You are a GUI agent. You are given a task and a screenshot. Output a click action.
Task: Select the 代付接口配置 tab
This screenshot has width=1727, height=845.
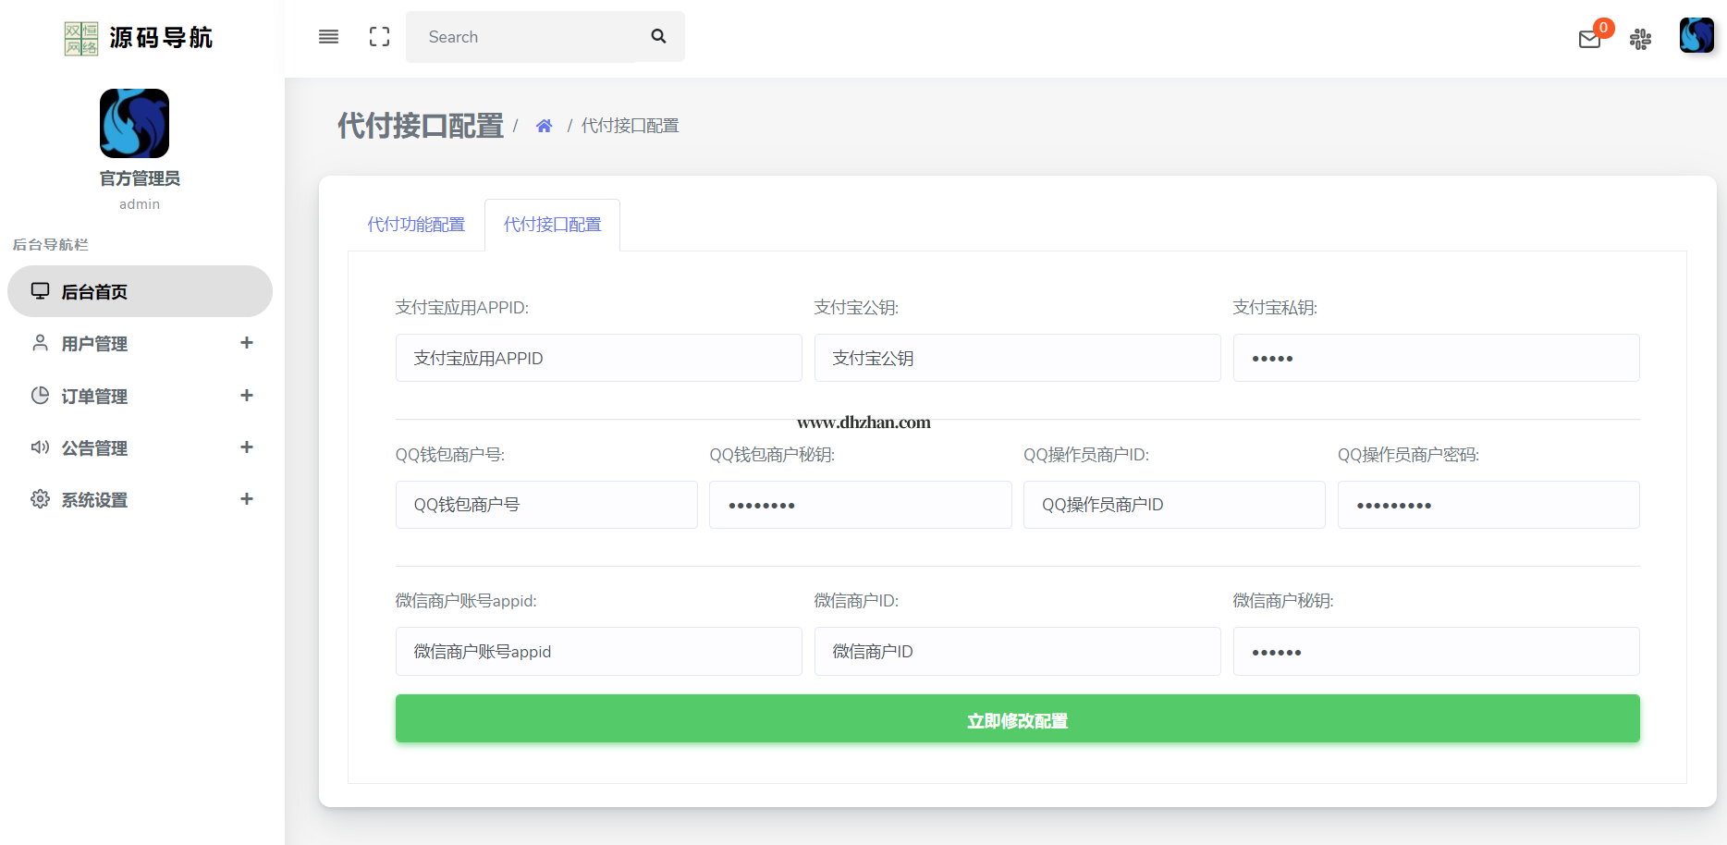tap(552, 225)
